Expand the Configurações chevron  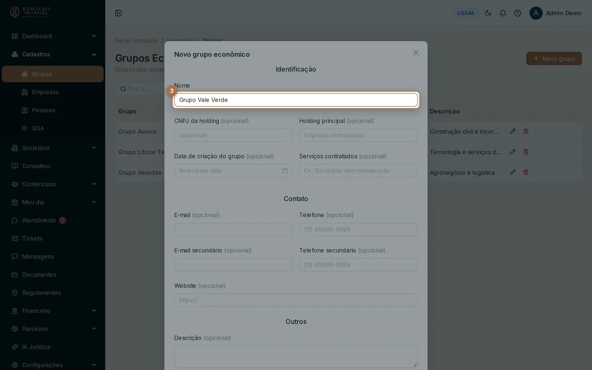(94, 365)
